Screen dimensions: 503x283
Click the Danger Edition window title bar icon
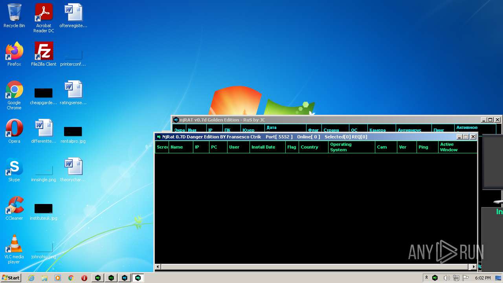click(159, 137)
